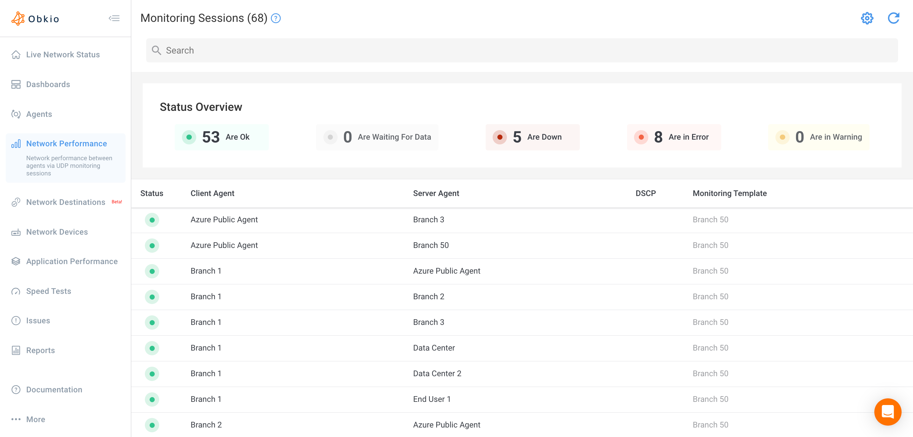The image size is (913, 437).
Task: Open the Documentation link
Action: [x=54, y=389]
